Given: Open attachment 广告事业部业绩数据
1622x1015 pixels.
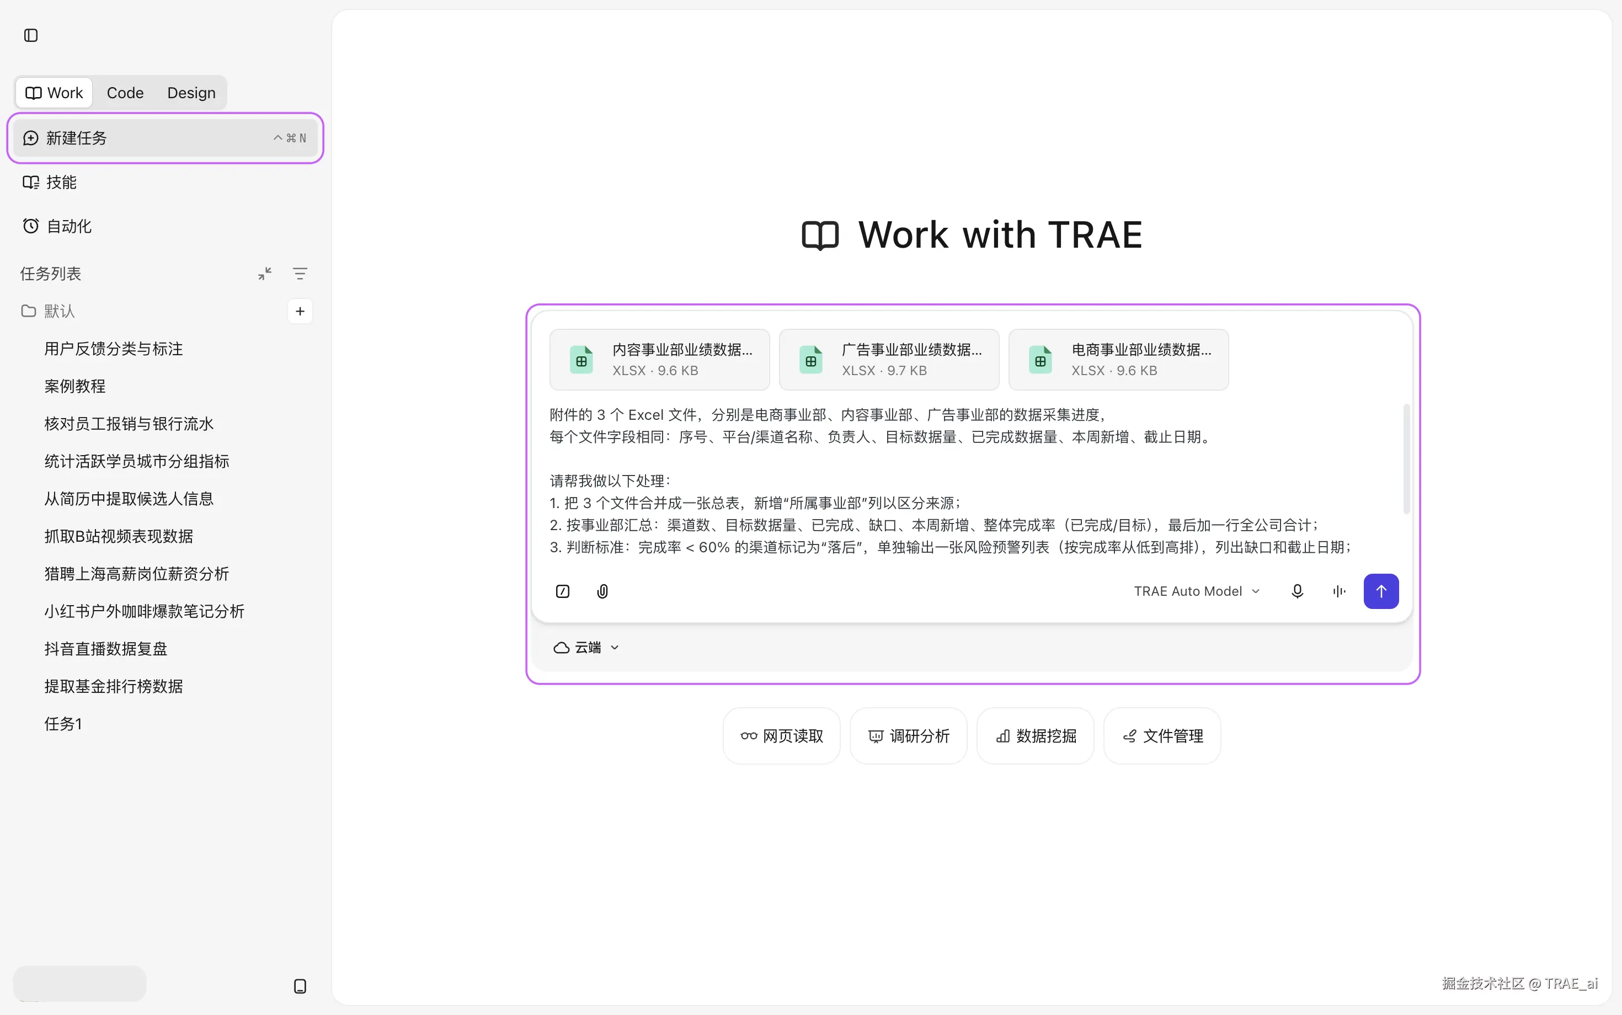Looking at the screenshot, I should pos(889,360).
